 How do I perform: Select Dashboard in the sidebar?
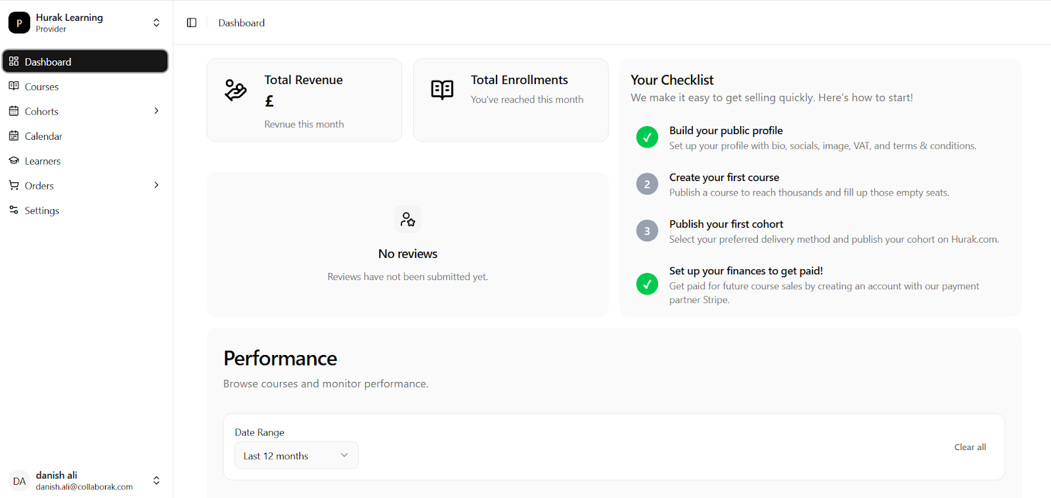point(85,62)
